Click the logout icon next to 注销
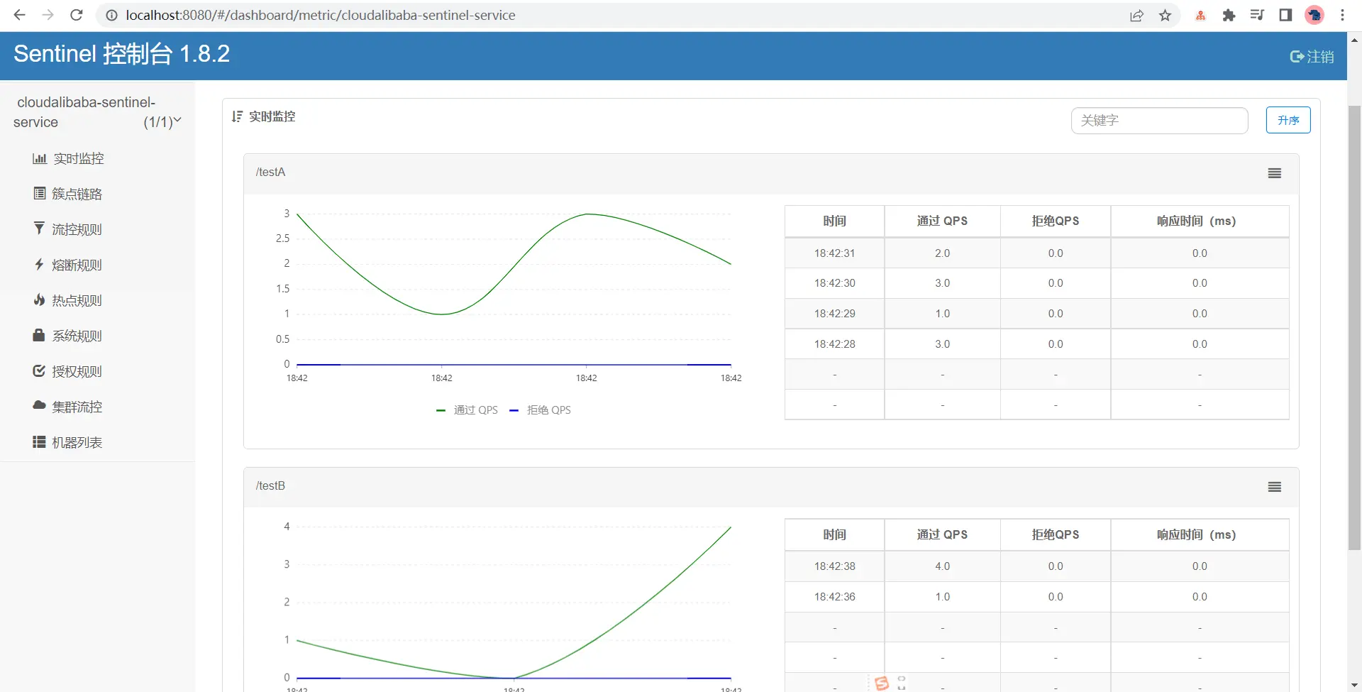This screenshot has height=692, width=1362. [1297, 57]
